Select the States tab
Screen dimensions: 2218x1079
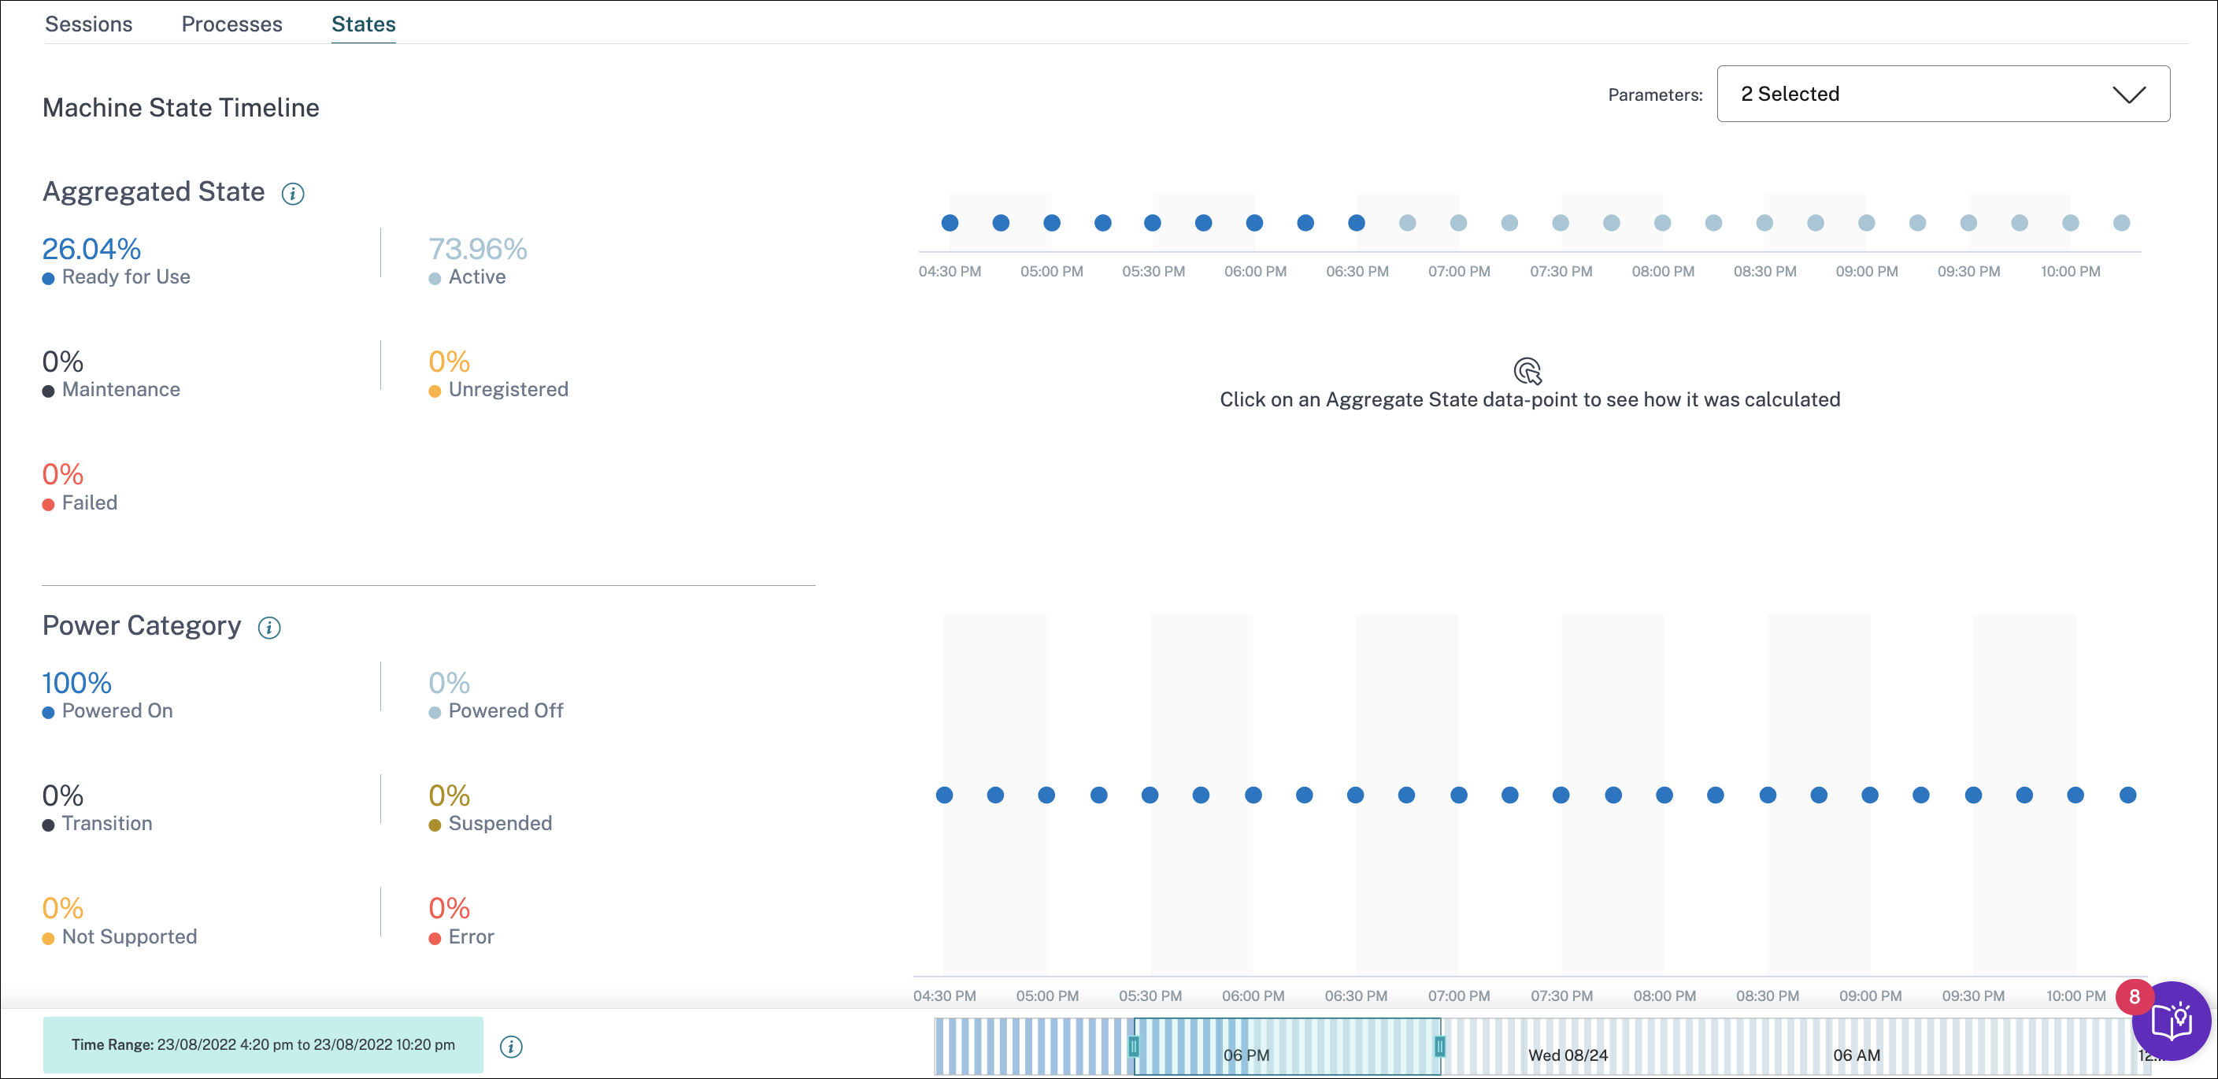(x=363, y=24)
